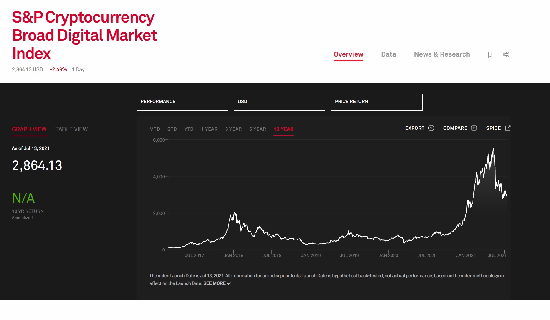Click the JUL 2021 x-axis label

pos(497,256)
